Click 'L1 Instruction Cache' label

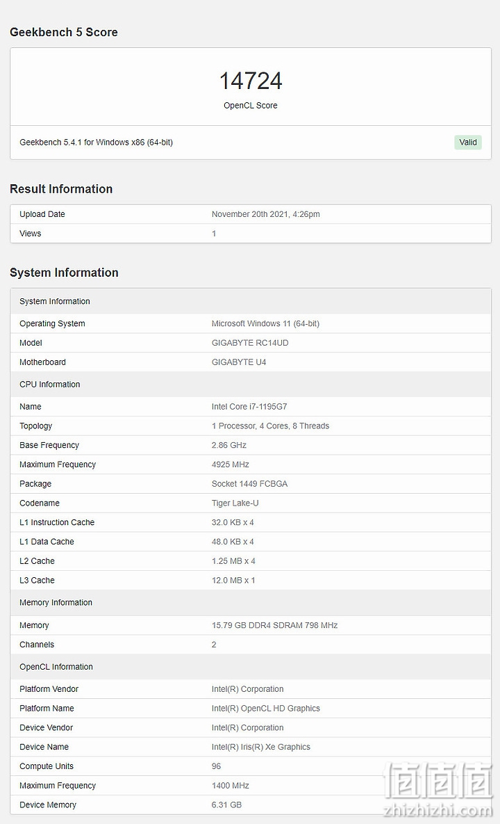click(x=57, y=523)
